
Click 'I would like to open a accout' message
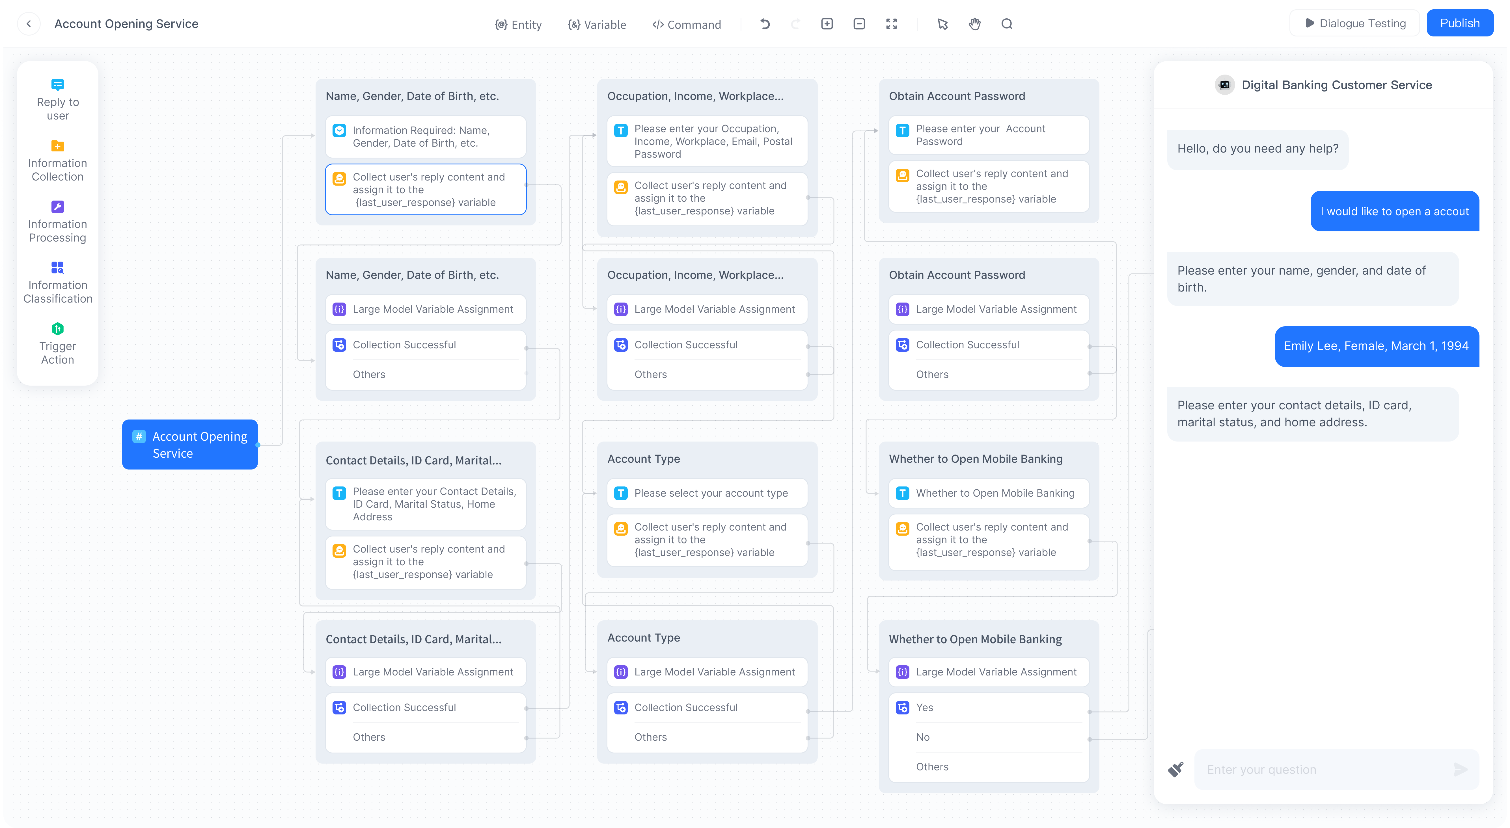[1395, 211]
